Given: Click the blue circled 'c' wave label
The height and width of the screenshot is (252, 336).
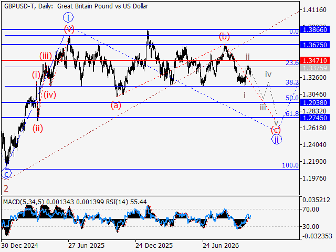Looking at the screenshot, I should click(x=6, y=174).
